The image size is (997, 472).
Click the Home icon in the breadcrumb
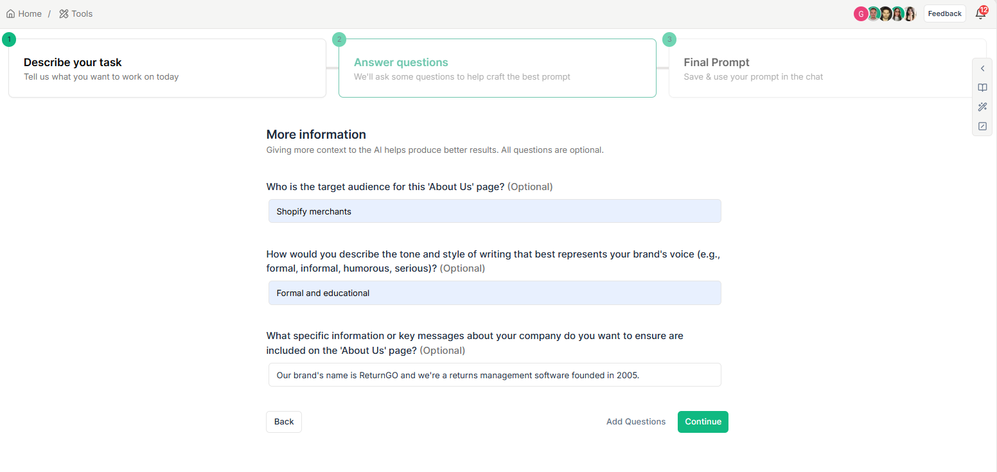click(10, 13)
